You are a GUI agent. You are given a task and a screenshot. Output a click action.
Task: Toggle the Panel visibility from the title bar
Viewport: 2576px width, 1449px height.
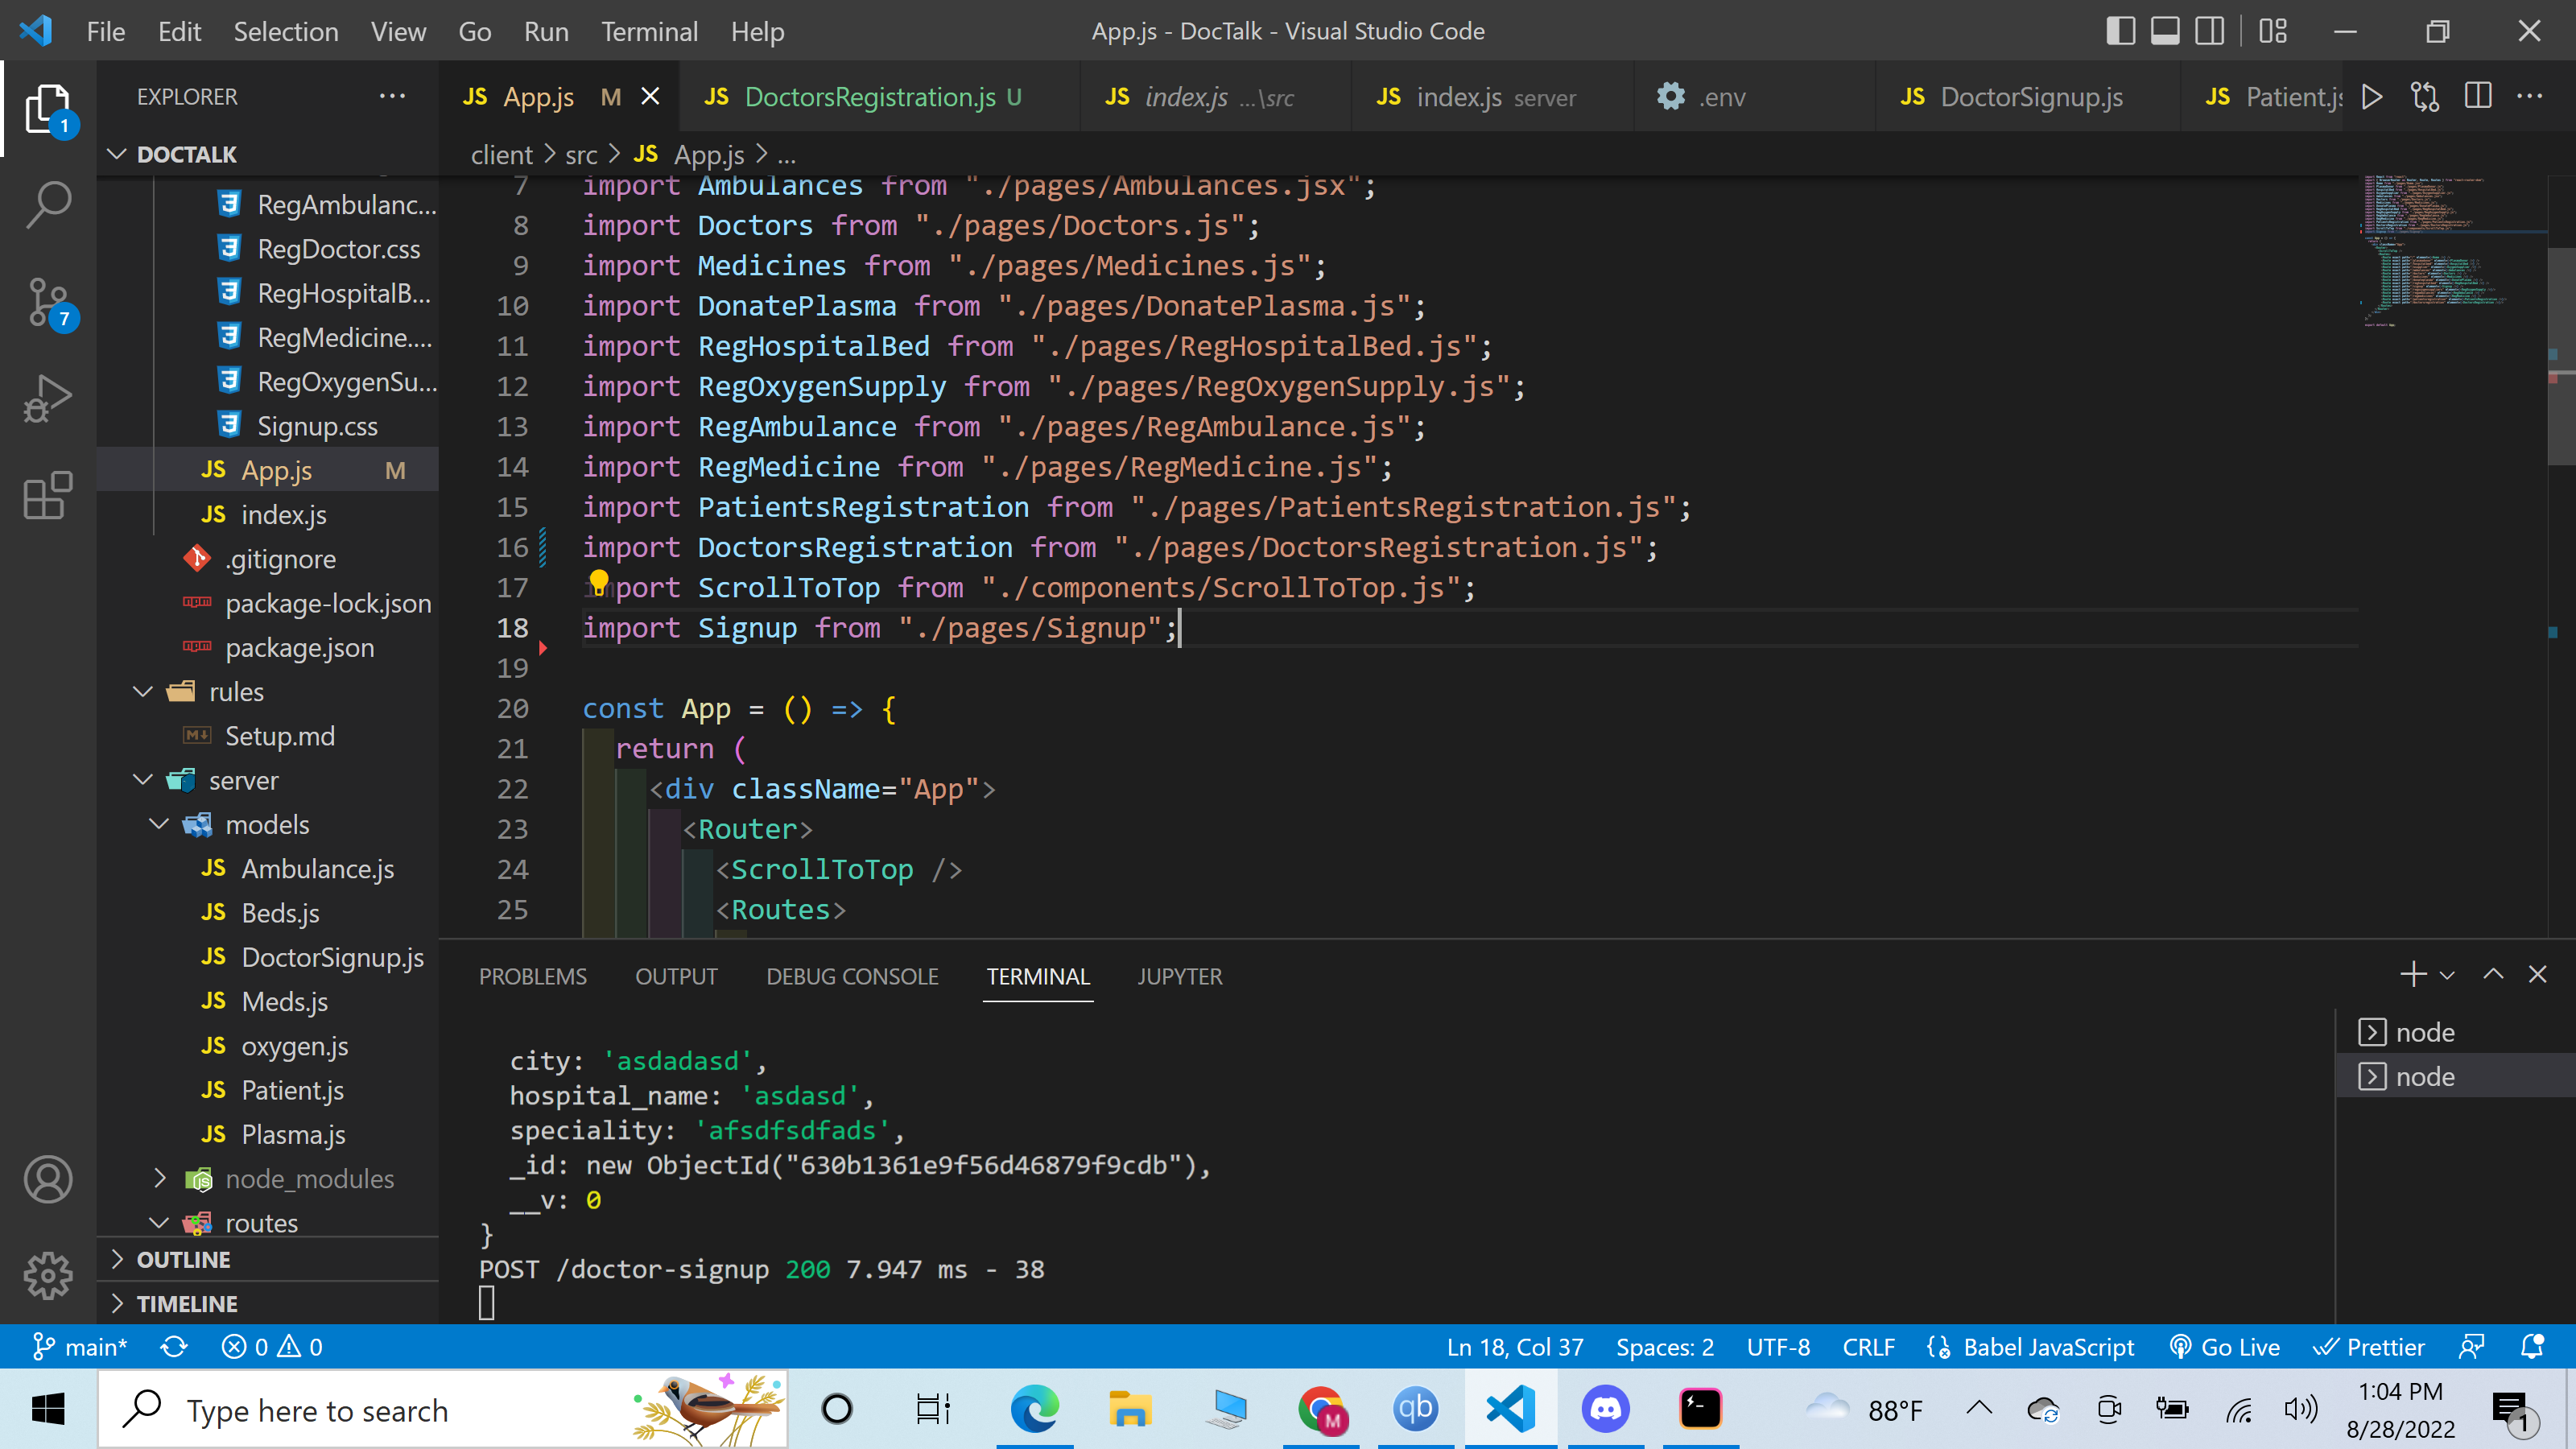pos(2164,31)
